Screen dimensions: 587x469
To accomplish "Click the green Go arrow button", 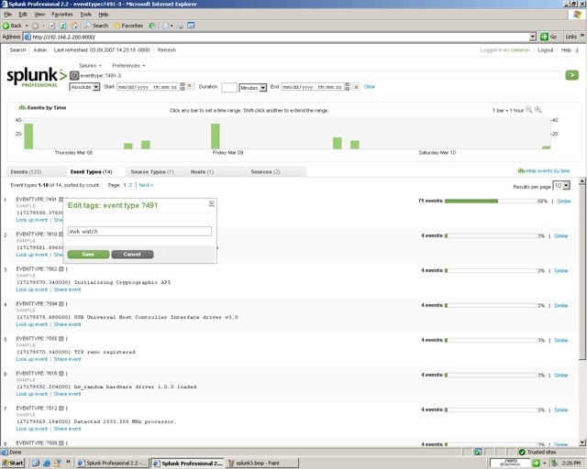I will coord(548,37).
